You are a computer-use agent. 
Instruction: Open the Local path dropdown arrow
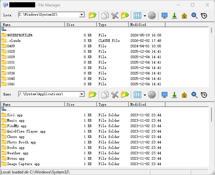[82, 14]
